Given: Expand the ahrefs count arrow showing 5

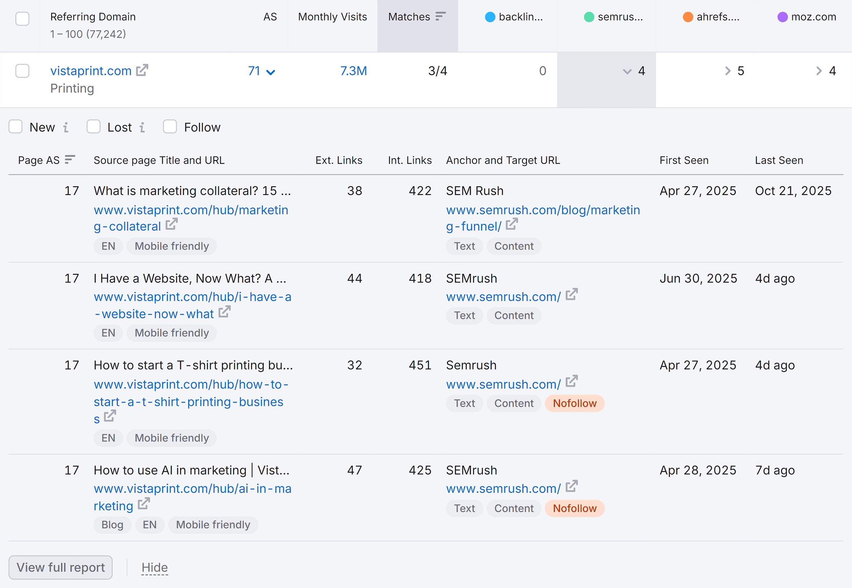Looking at the screenshot, I should (x=728, y=71).
